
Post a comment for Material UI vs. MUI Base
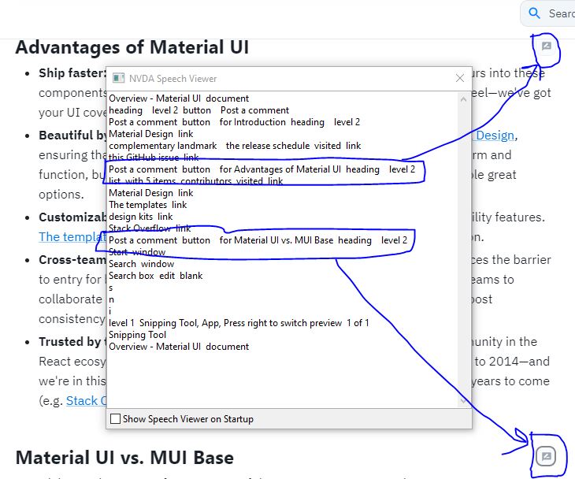[x=546, y=457]
